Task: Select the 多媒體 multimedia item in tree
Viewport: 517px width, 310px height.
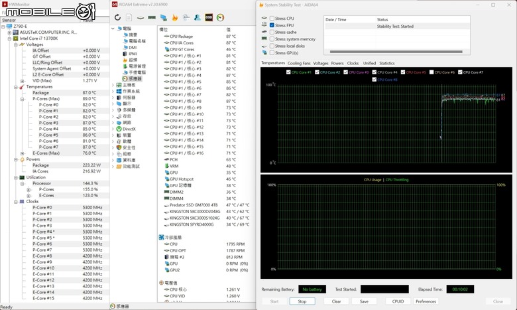Action: tap(126, 110)
